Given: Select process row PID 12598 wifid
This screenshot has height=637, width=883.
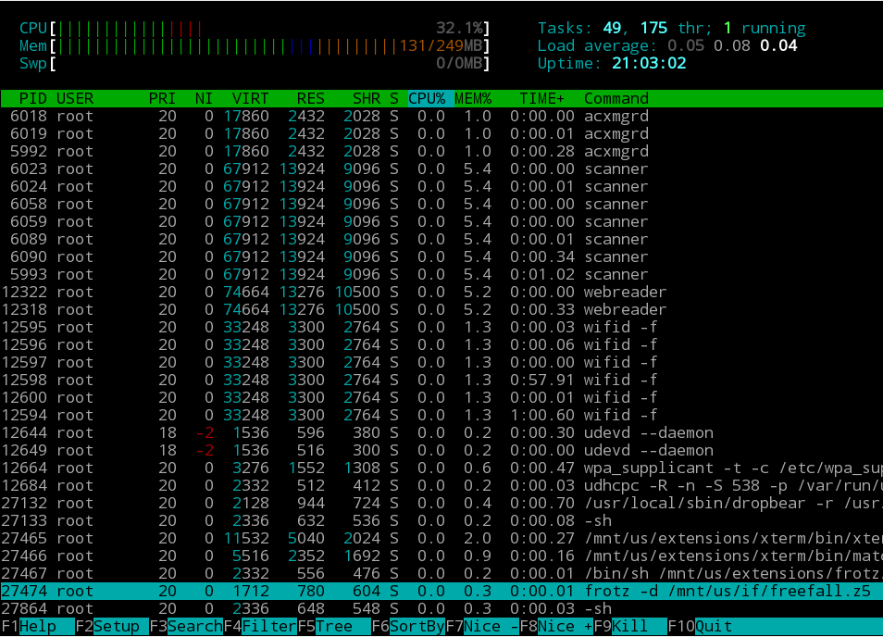Looking at the screenshot, I should coord(441,381).
